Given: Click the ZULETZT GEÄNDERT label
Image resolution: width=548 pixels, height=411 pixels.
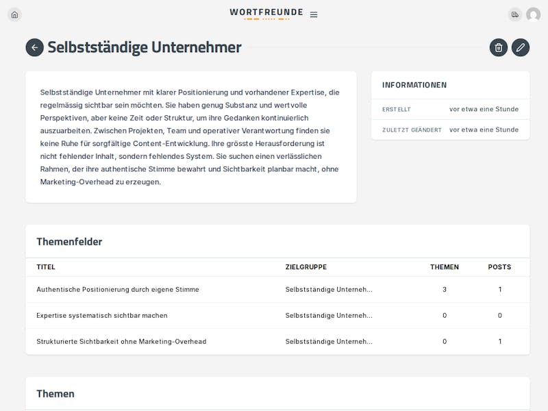Looking at the screenshot, I should [x=412, y=129].
